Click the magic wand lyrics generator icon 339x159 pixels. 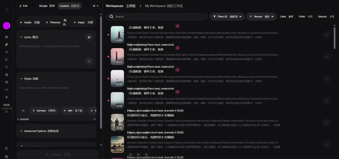(x=89, y=37)
